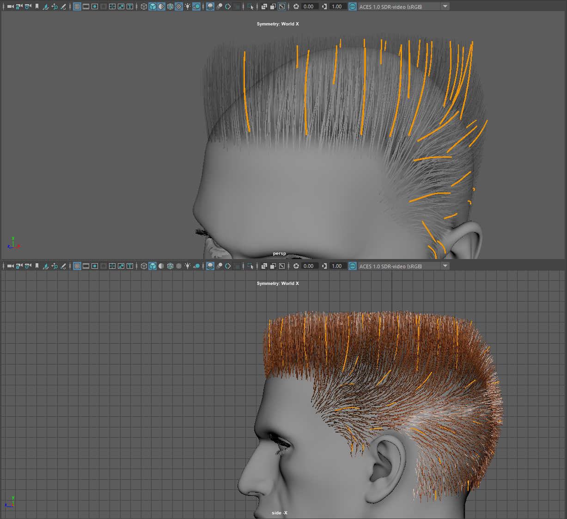The height and width of the screenshot is (519, 567).
Task: Toggle X-Ray Joints in side panel
Action: pos(282,266)
